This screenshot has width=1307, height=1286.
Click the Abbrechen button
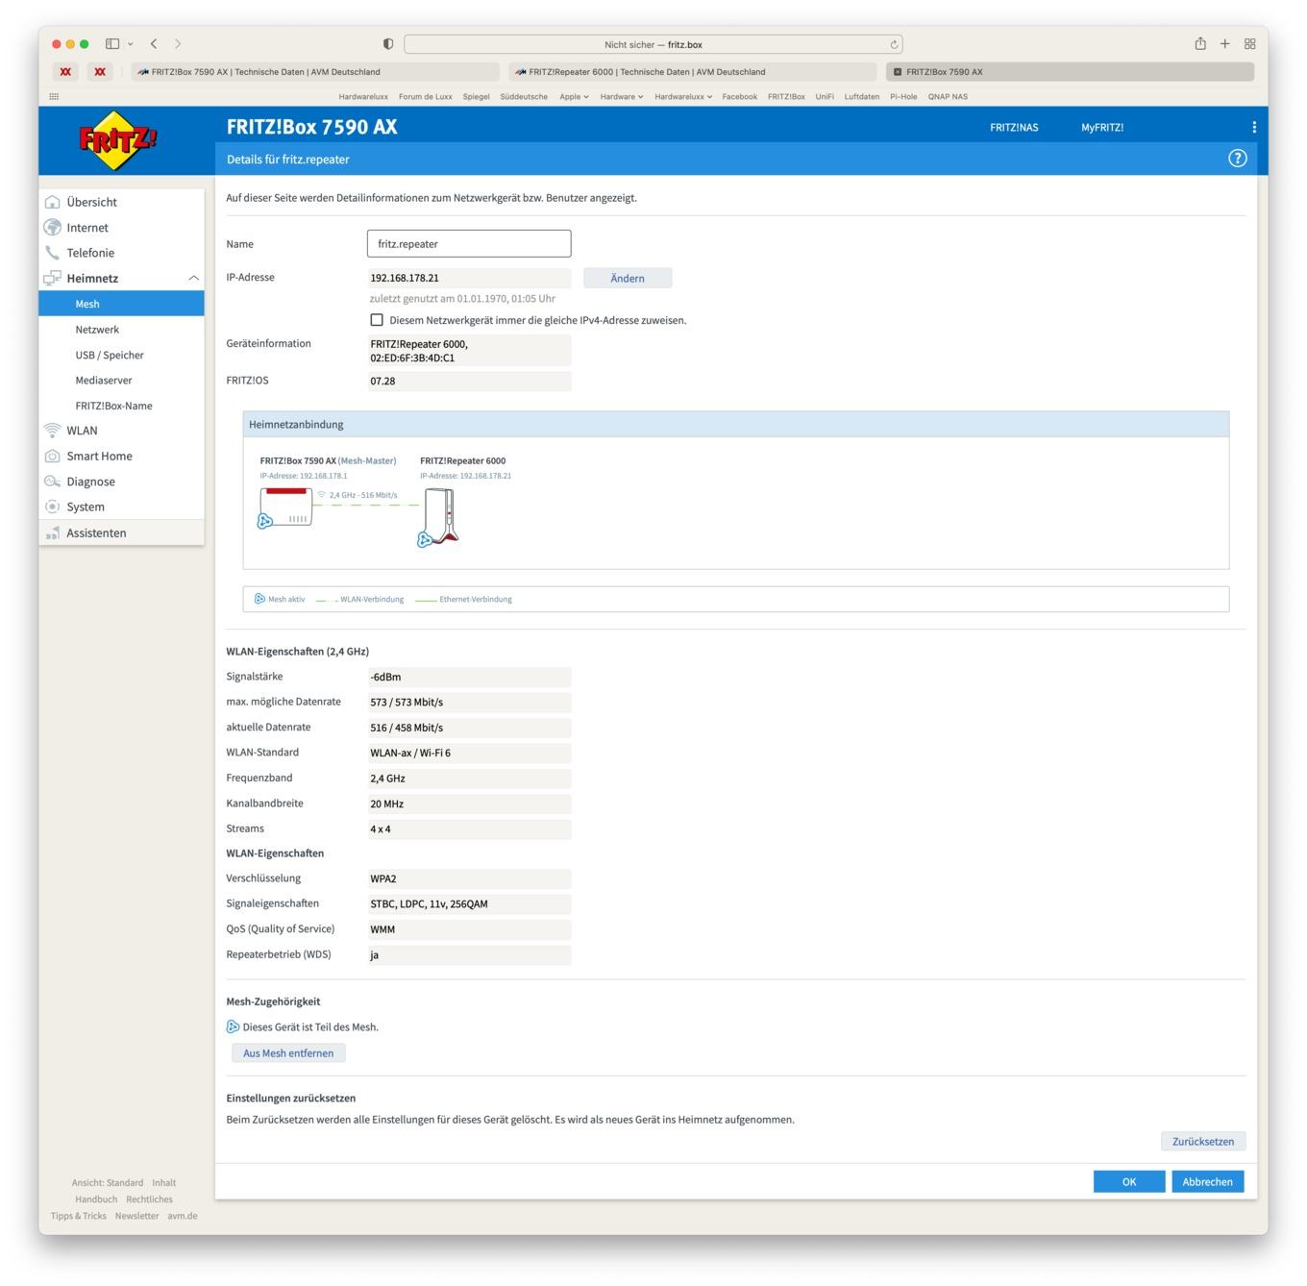click(1208, 1182)
